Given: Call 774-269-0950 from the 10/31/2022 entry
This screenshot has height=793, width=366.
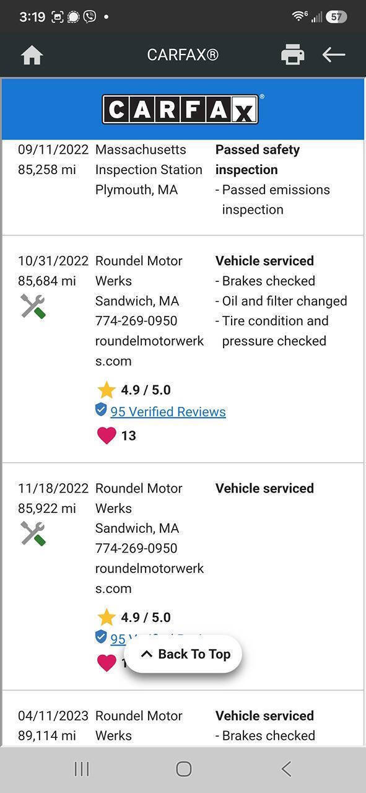Looking at the screenshot, I should (x=136, y=321).
